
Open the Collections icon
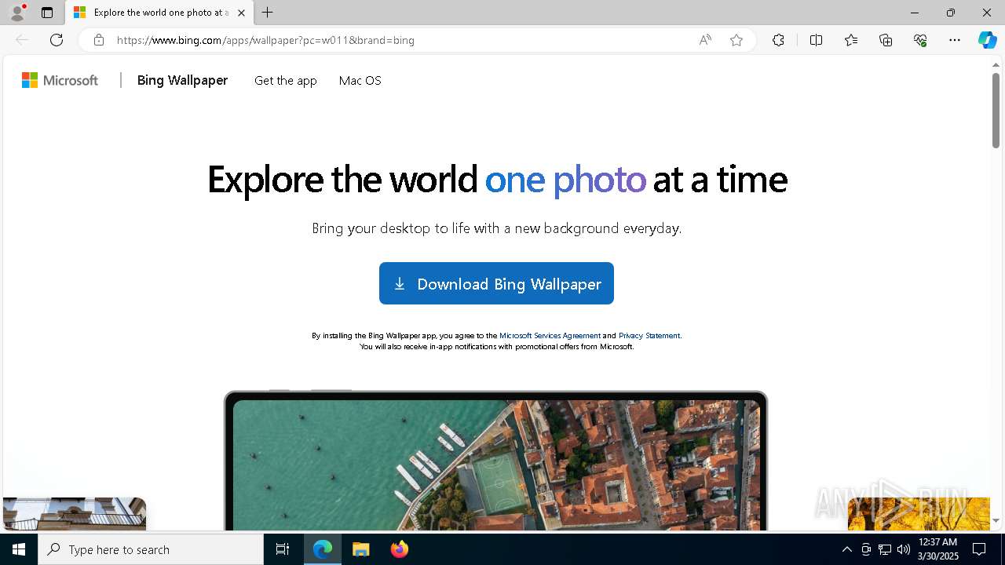point(886,40)
